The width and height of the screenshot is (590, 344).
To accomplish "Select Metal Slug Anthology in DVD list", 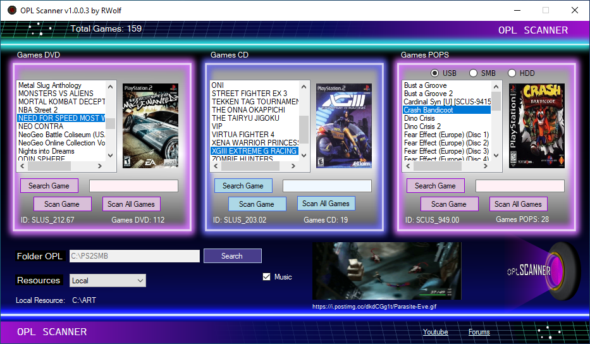I will tap(61, 85).
